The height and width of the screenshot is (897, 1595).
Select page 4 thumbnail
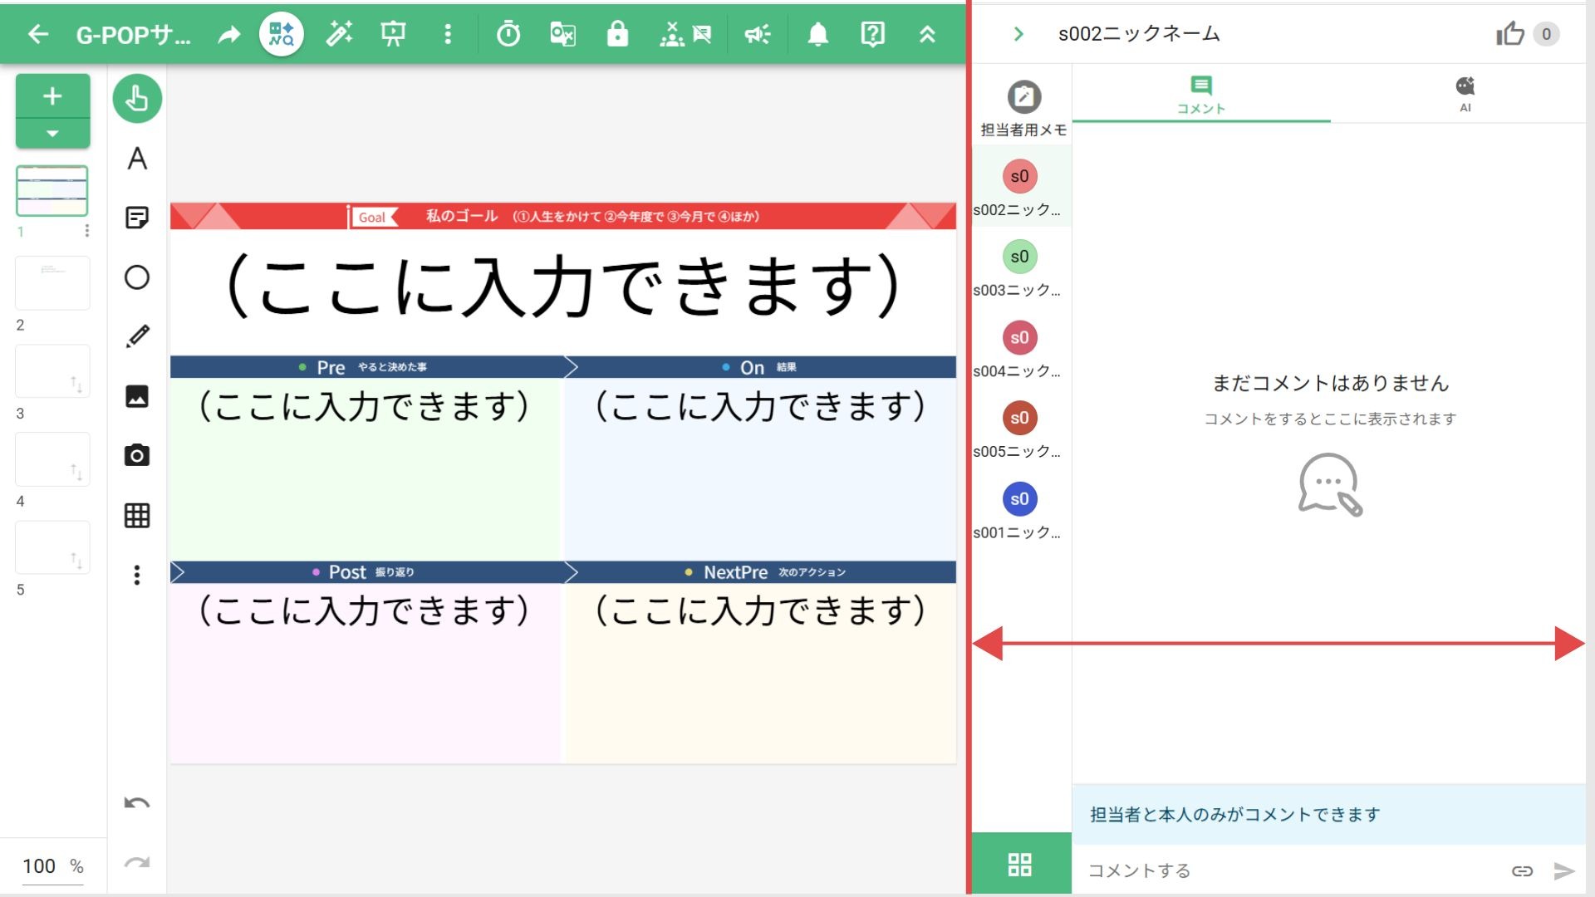click(52, 459)
